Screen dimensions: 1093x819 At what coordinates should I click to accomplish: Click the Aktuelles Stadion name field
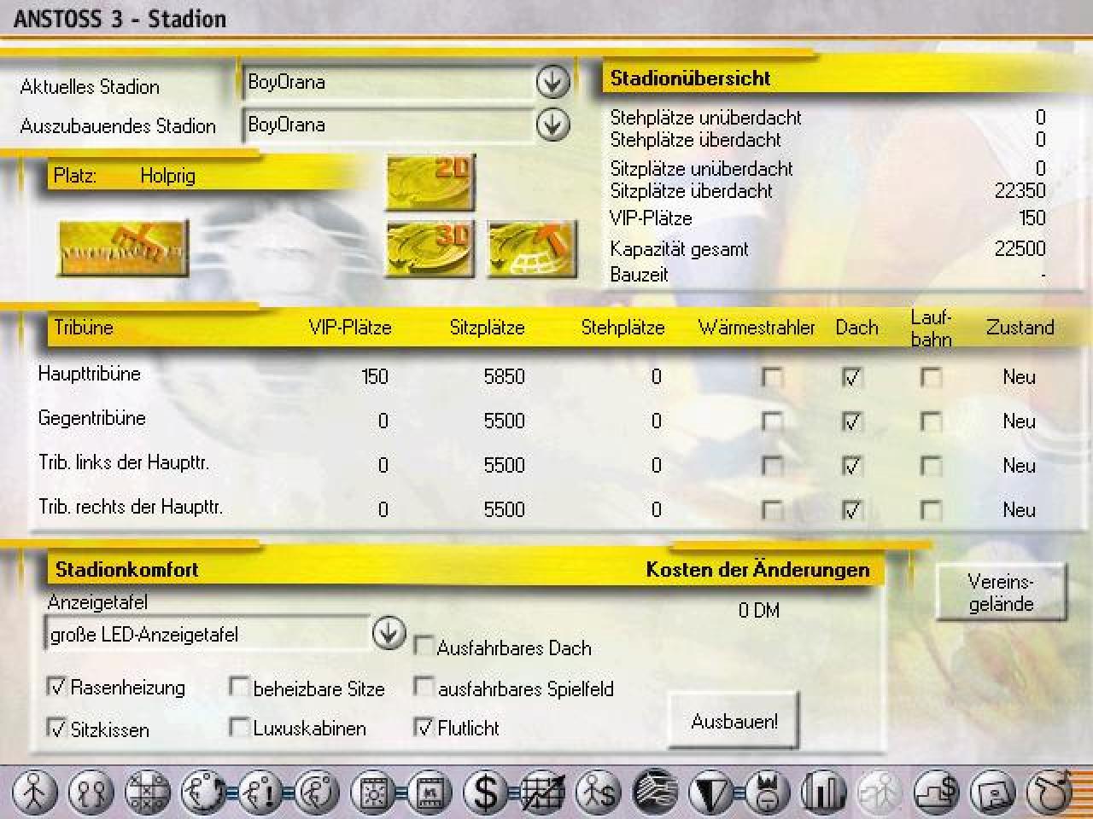click(x=388, y=83)
